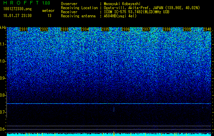Click the 2333 time marker
The width and height of the screenshot is (214, 136).
[64, 29]
